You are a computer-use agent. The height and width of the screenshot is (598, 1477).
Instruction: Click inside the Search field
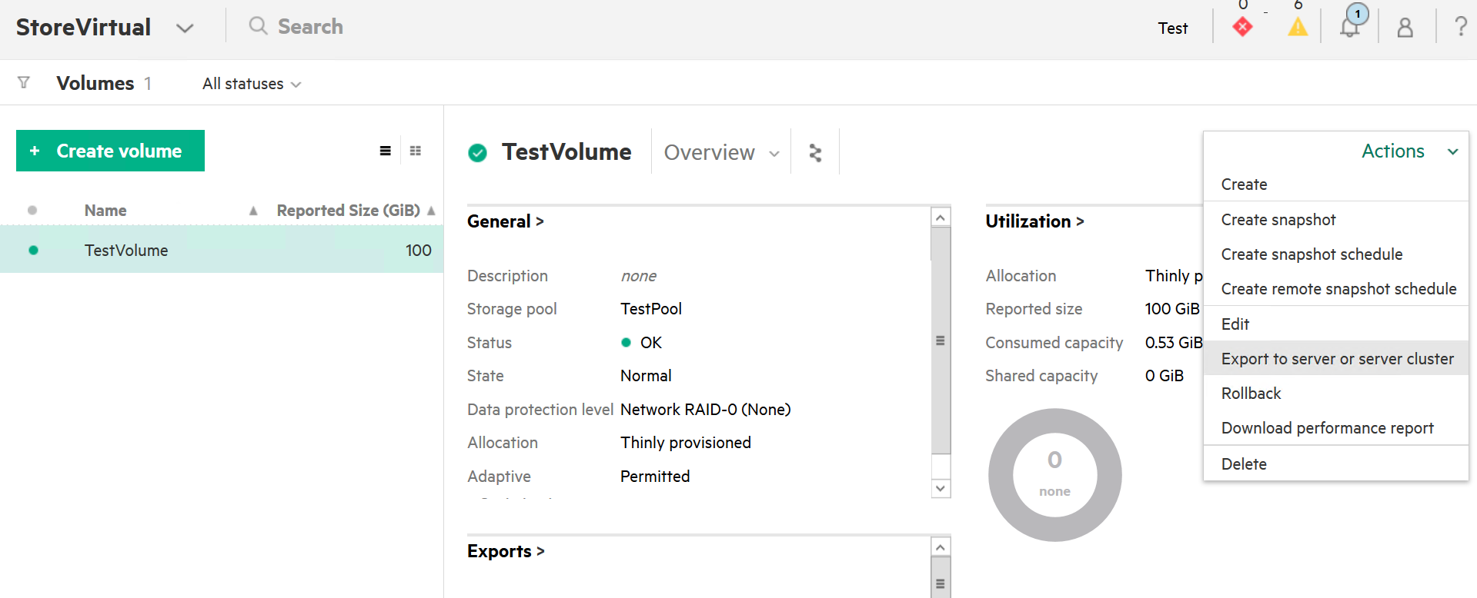(310, 27)
